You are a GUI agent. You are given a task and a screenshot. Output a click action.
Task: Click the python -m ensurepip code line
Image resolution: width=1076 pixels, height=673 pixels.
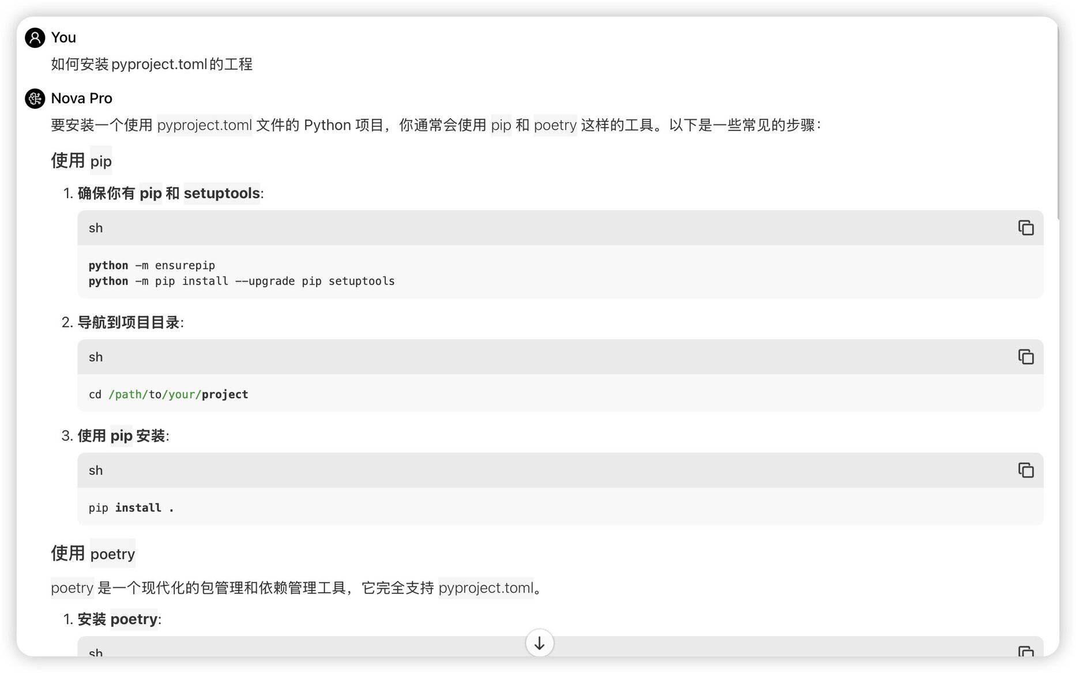point(152,265)
